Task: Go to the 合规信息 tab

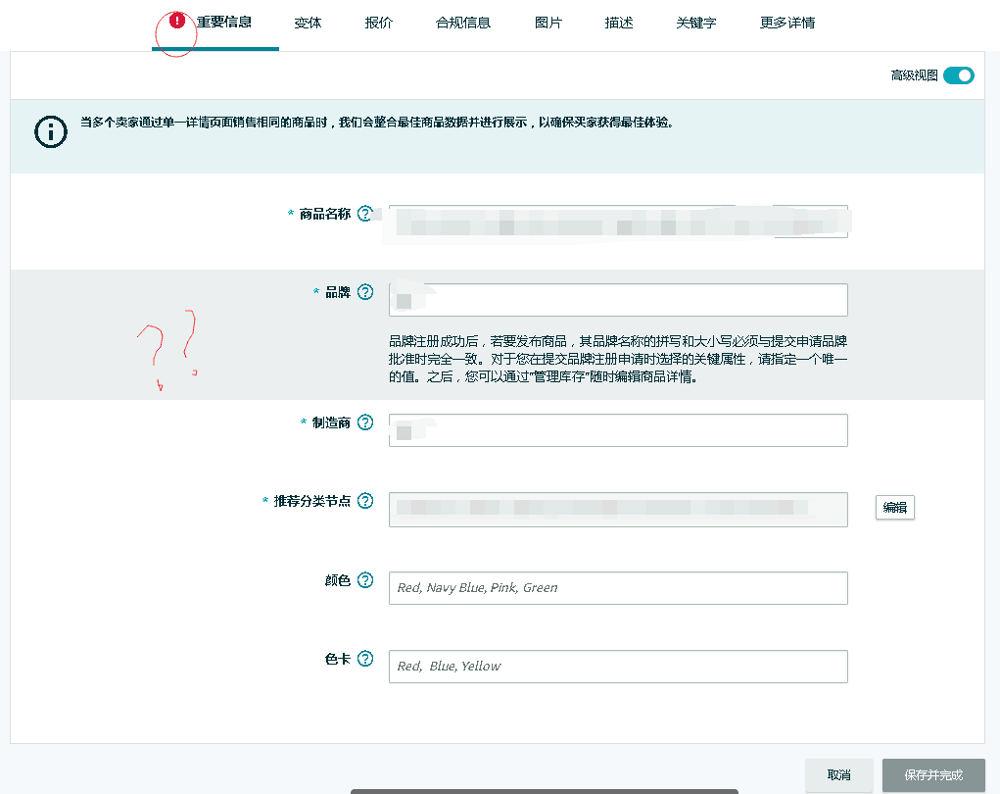Action: pos(463,23)
